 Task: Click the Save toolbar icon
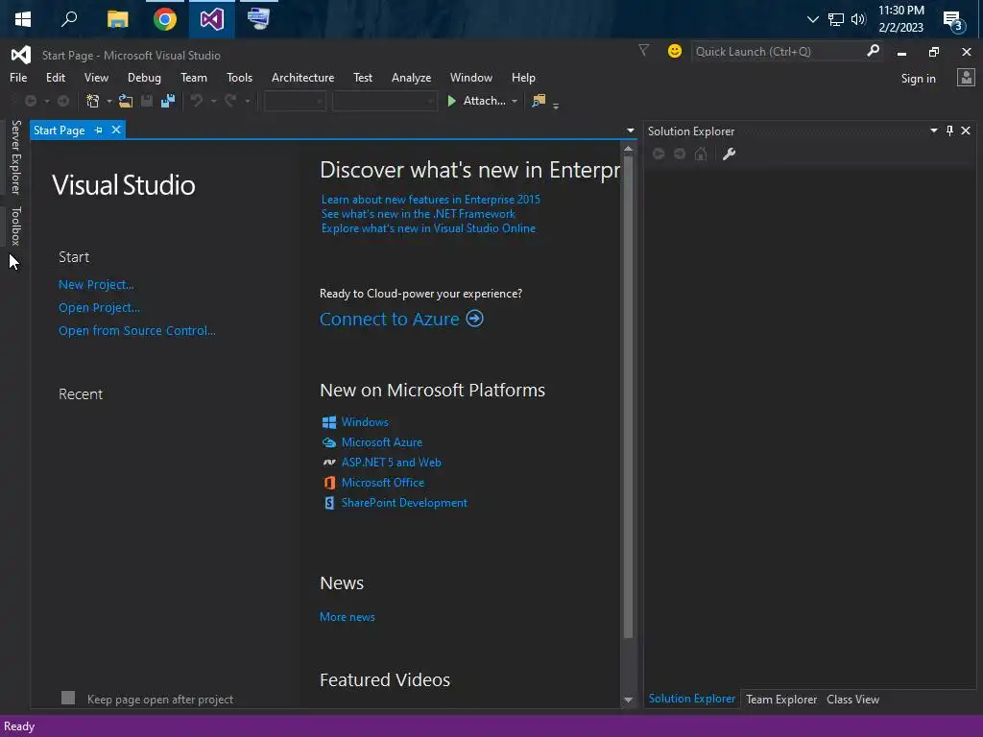tap(147, 101)
